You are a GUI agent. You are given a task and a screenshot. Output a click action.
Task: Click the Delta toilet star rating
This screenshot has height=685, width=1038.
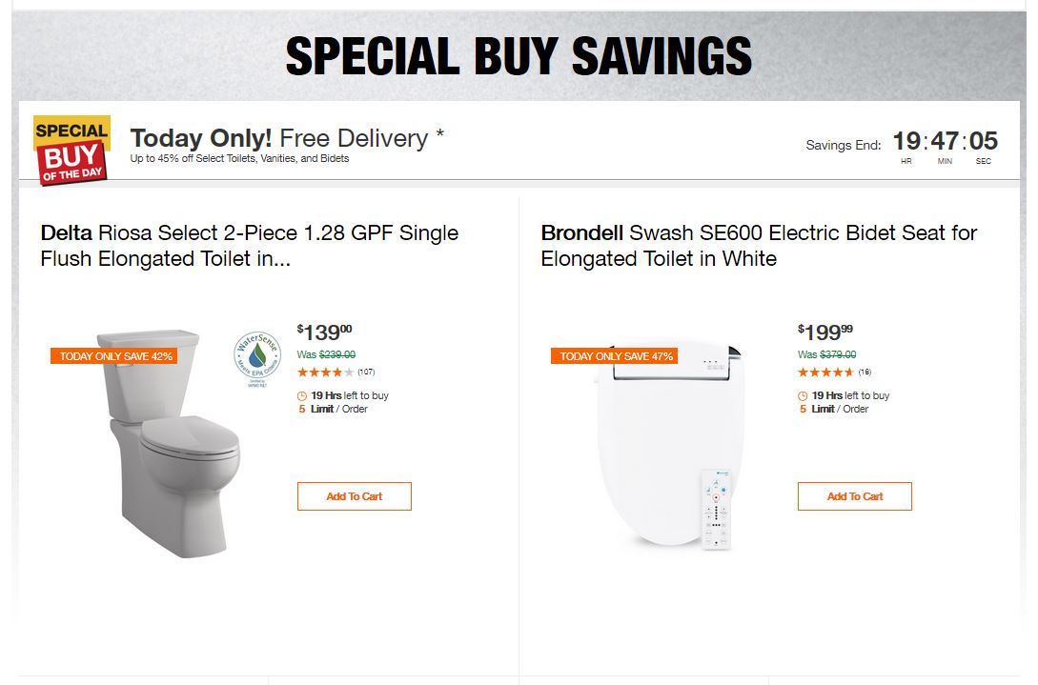(x=325, y=373)
